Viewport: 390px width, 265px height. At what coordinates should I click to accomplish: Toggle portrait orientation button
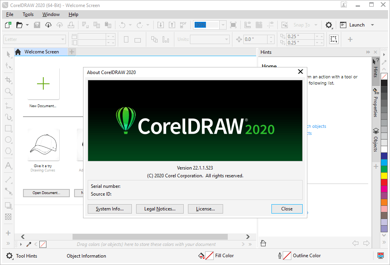(126, 39)
